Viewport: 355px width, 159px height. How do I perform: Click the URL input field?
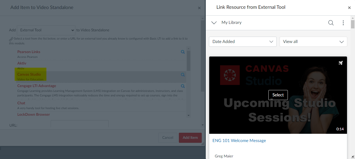coord(80,124)
